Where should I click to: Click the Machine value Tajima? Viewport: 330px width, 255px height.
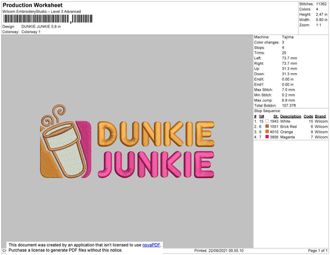pyautogui.click(x=288, y=37)
